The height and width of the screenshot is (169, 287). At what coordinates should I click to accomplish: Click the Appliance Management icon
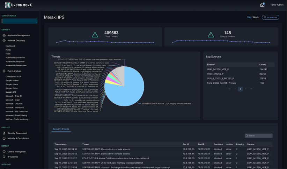(x=4, y=35)
